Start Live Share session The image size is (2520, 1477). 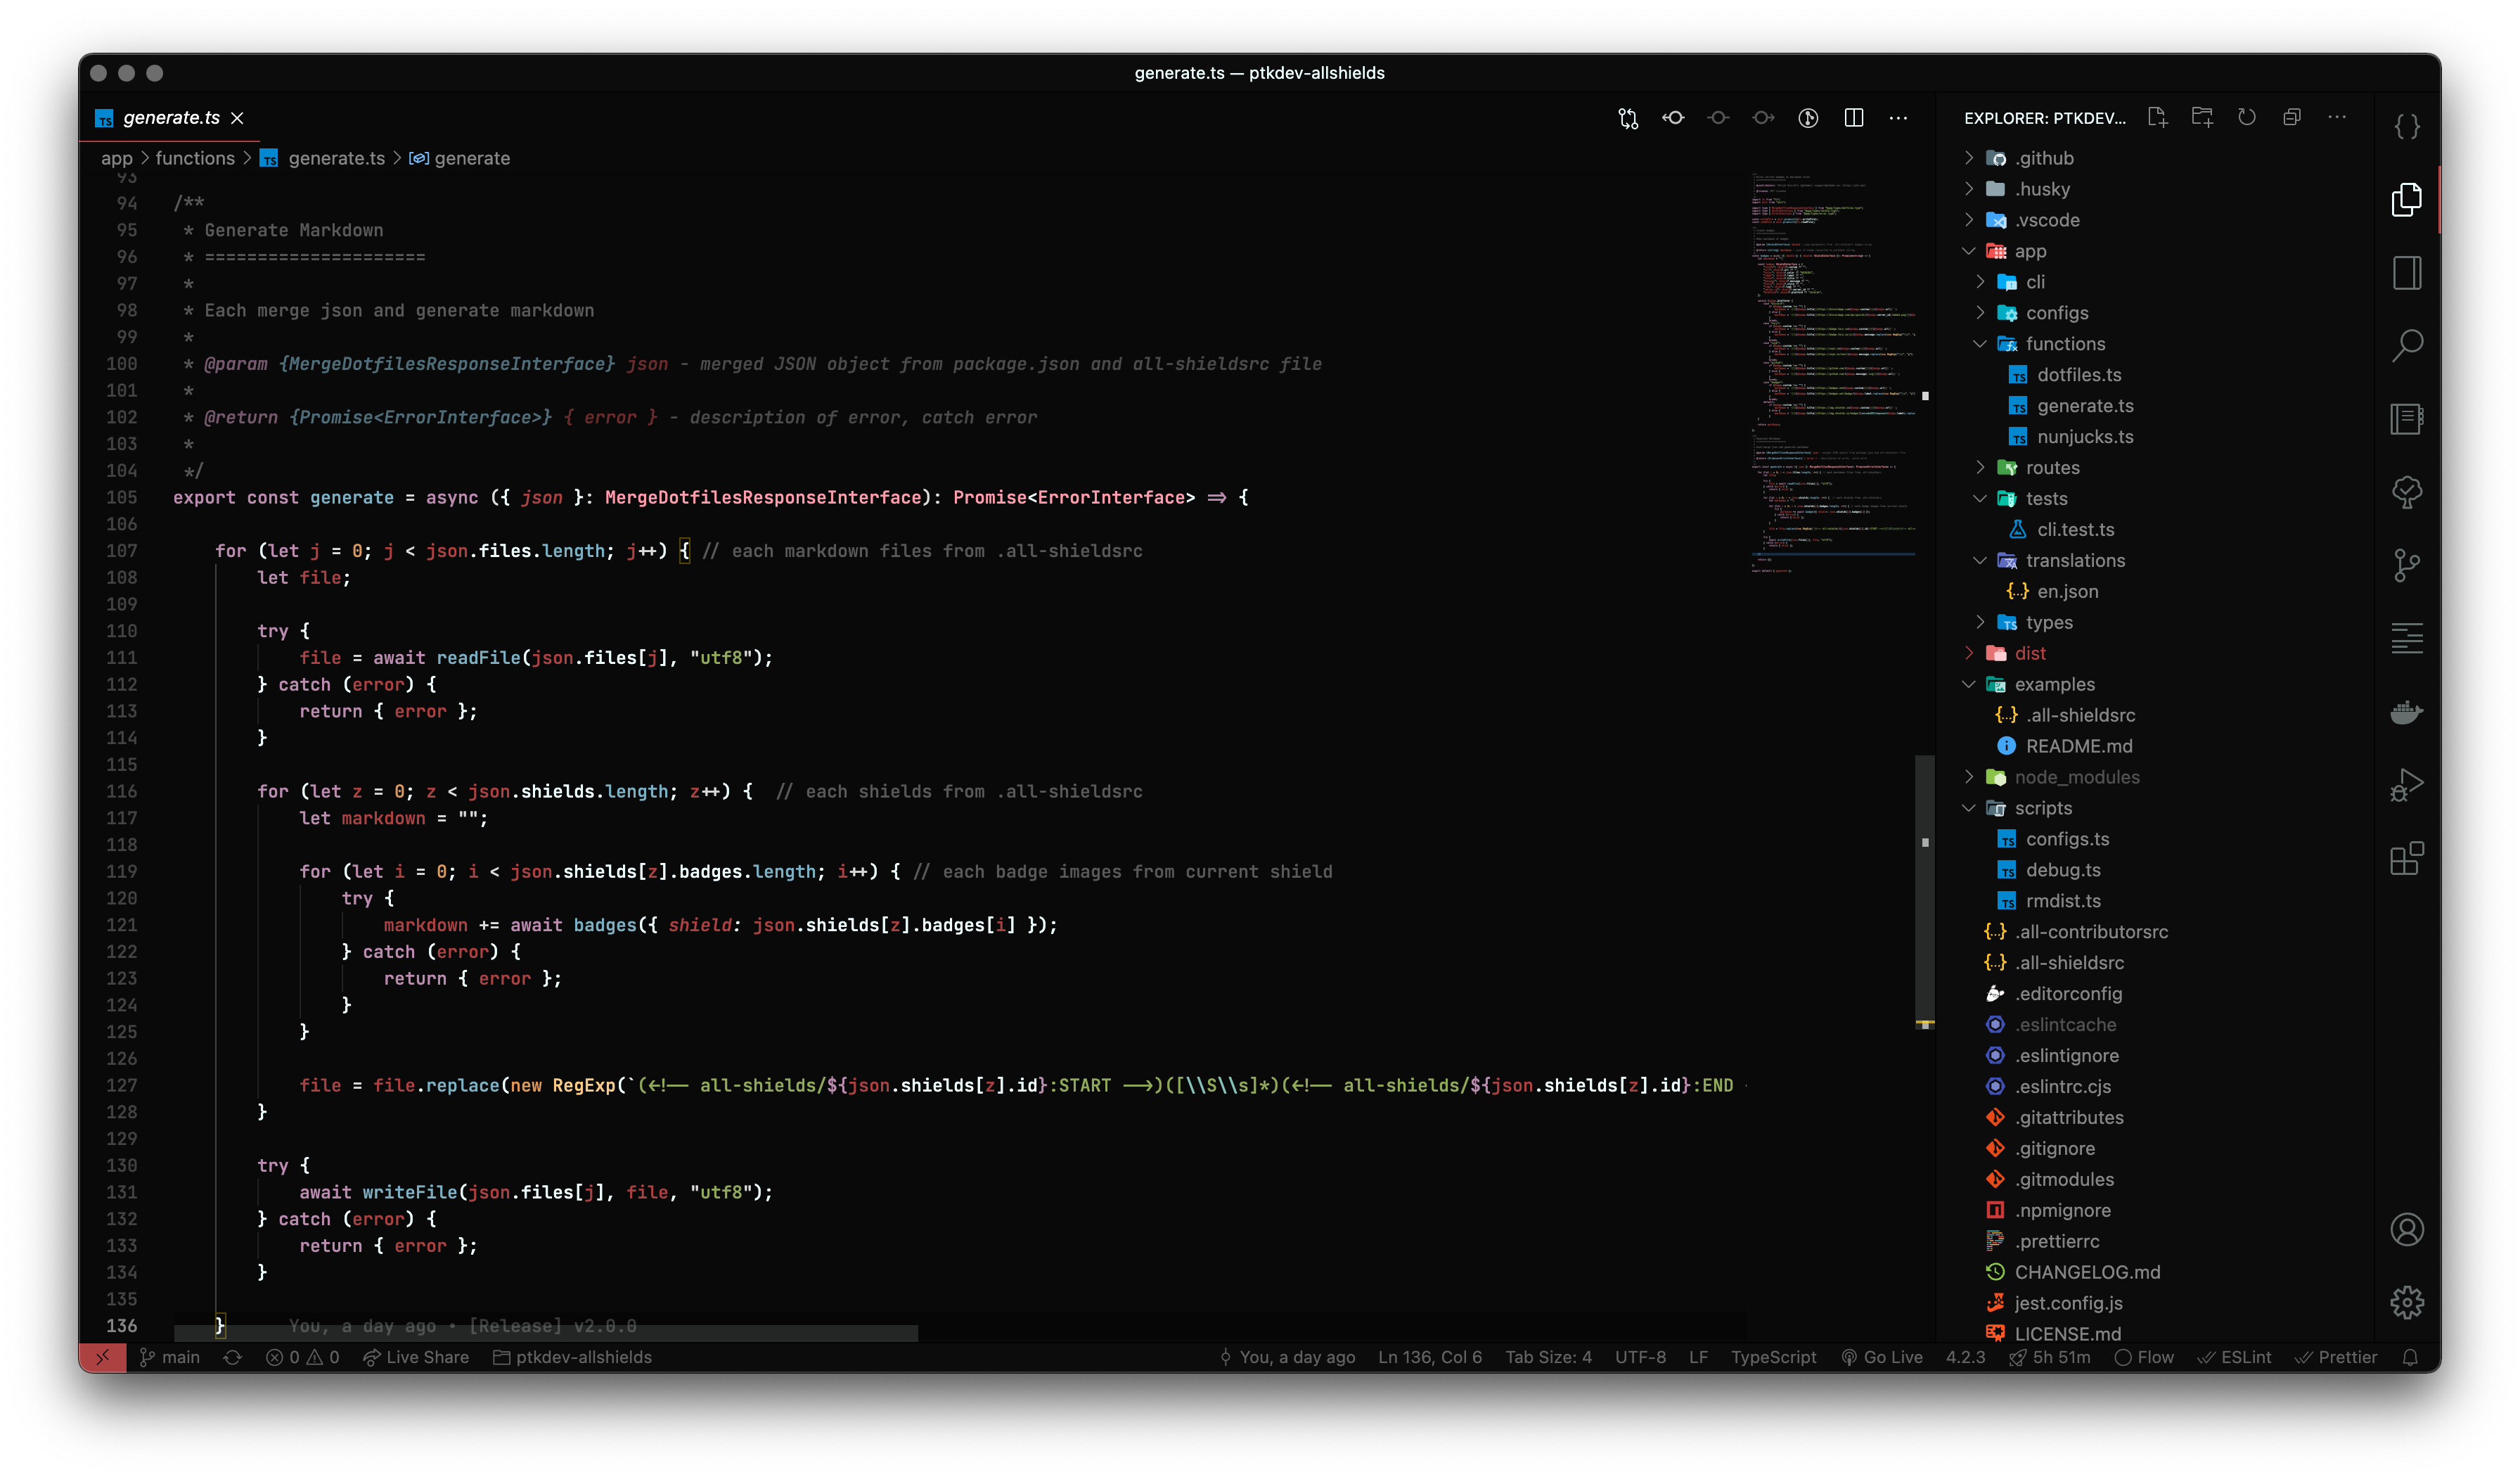(416, 1357)
